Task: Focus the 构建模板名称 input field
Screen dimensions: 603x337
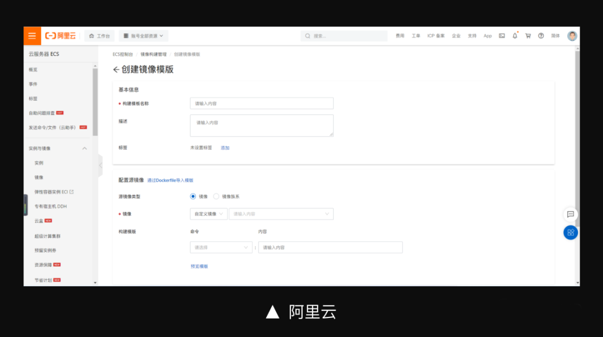Action: pyautogui.click(x=261, y=103)
